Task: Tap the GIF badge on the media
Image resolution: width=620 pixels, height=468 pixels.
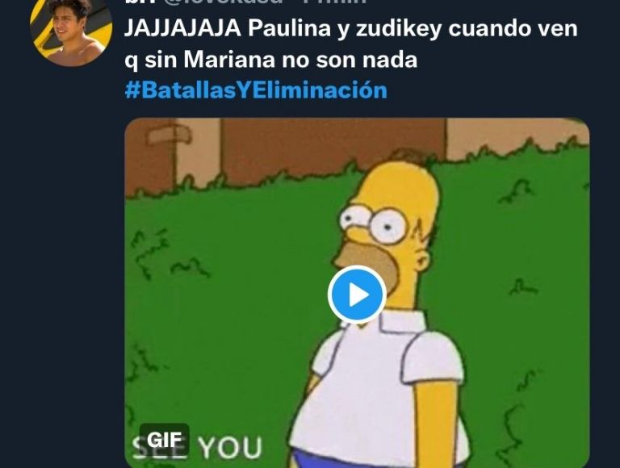Action: pos(164,439)
